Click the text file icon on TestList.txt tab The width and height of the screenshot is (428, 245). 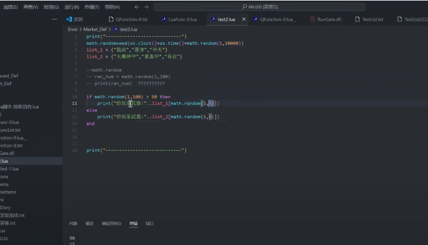(x=357, y=19)
